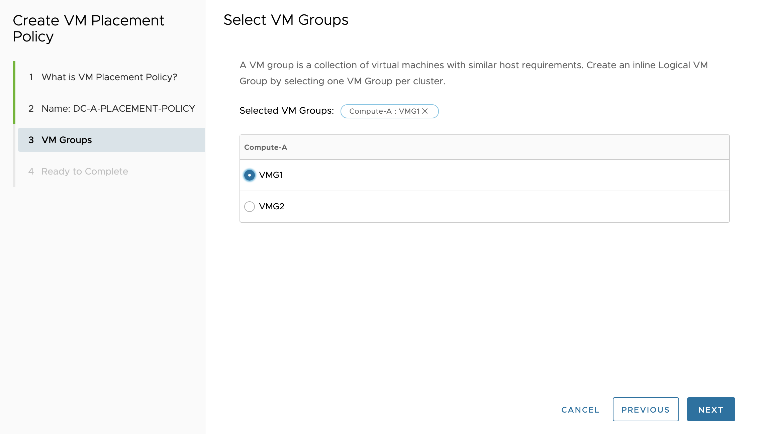This screenshot has height=434, width=764.
Task: Click the green wizard progress bar
Action: click(14, 92)
